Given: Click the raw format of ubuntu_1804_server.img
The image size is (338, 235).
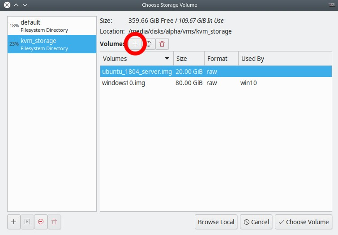Looking at the screenshot, I should point(212,72).
